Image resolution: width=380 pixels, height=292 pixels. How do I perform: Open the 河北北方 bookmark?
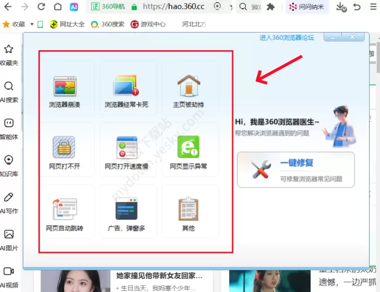[194, 24]
